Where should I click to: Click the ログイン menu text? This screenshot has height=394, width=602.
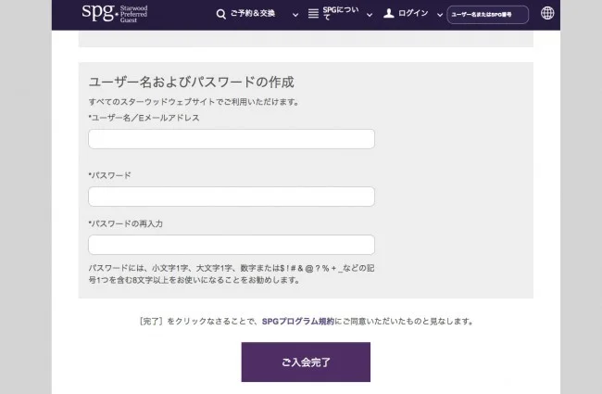[413, 14]
